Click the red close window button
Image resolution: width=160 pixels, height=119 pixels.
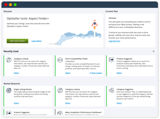click(x=6, y=5)
